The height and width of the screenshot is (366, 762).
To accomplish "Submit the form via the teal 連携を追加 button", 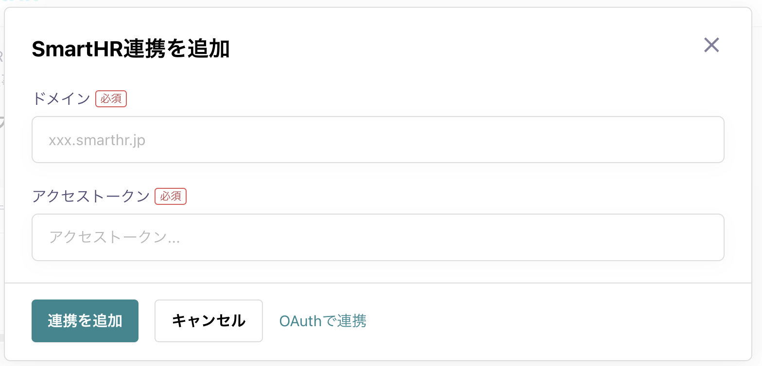I will click(85, 321).
